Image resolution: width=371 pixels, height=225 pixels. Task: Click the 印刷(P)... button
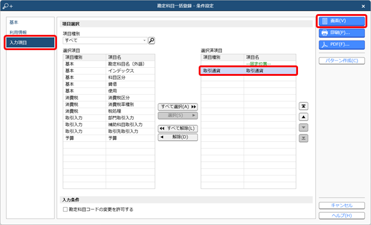(342, 33)
